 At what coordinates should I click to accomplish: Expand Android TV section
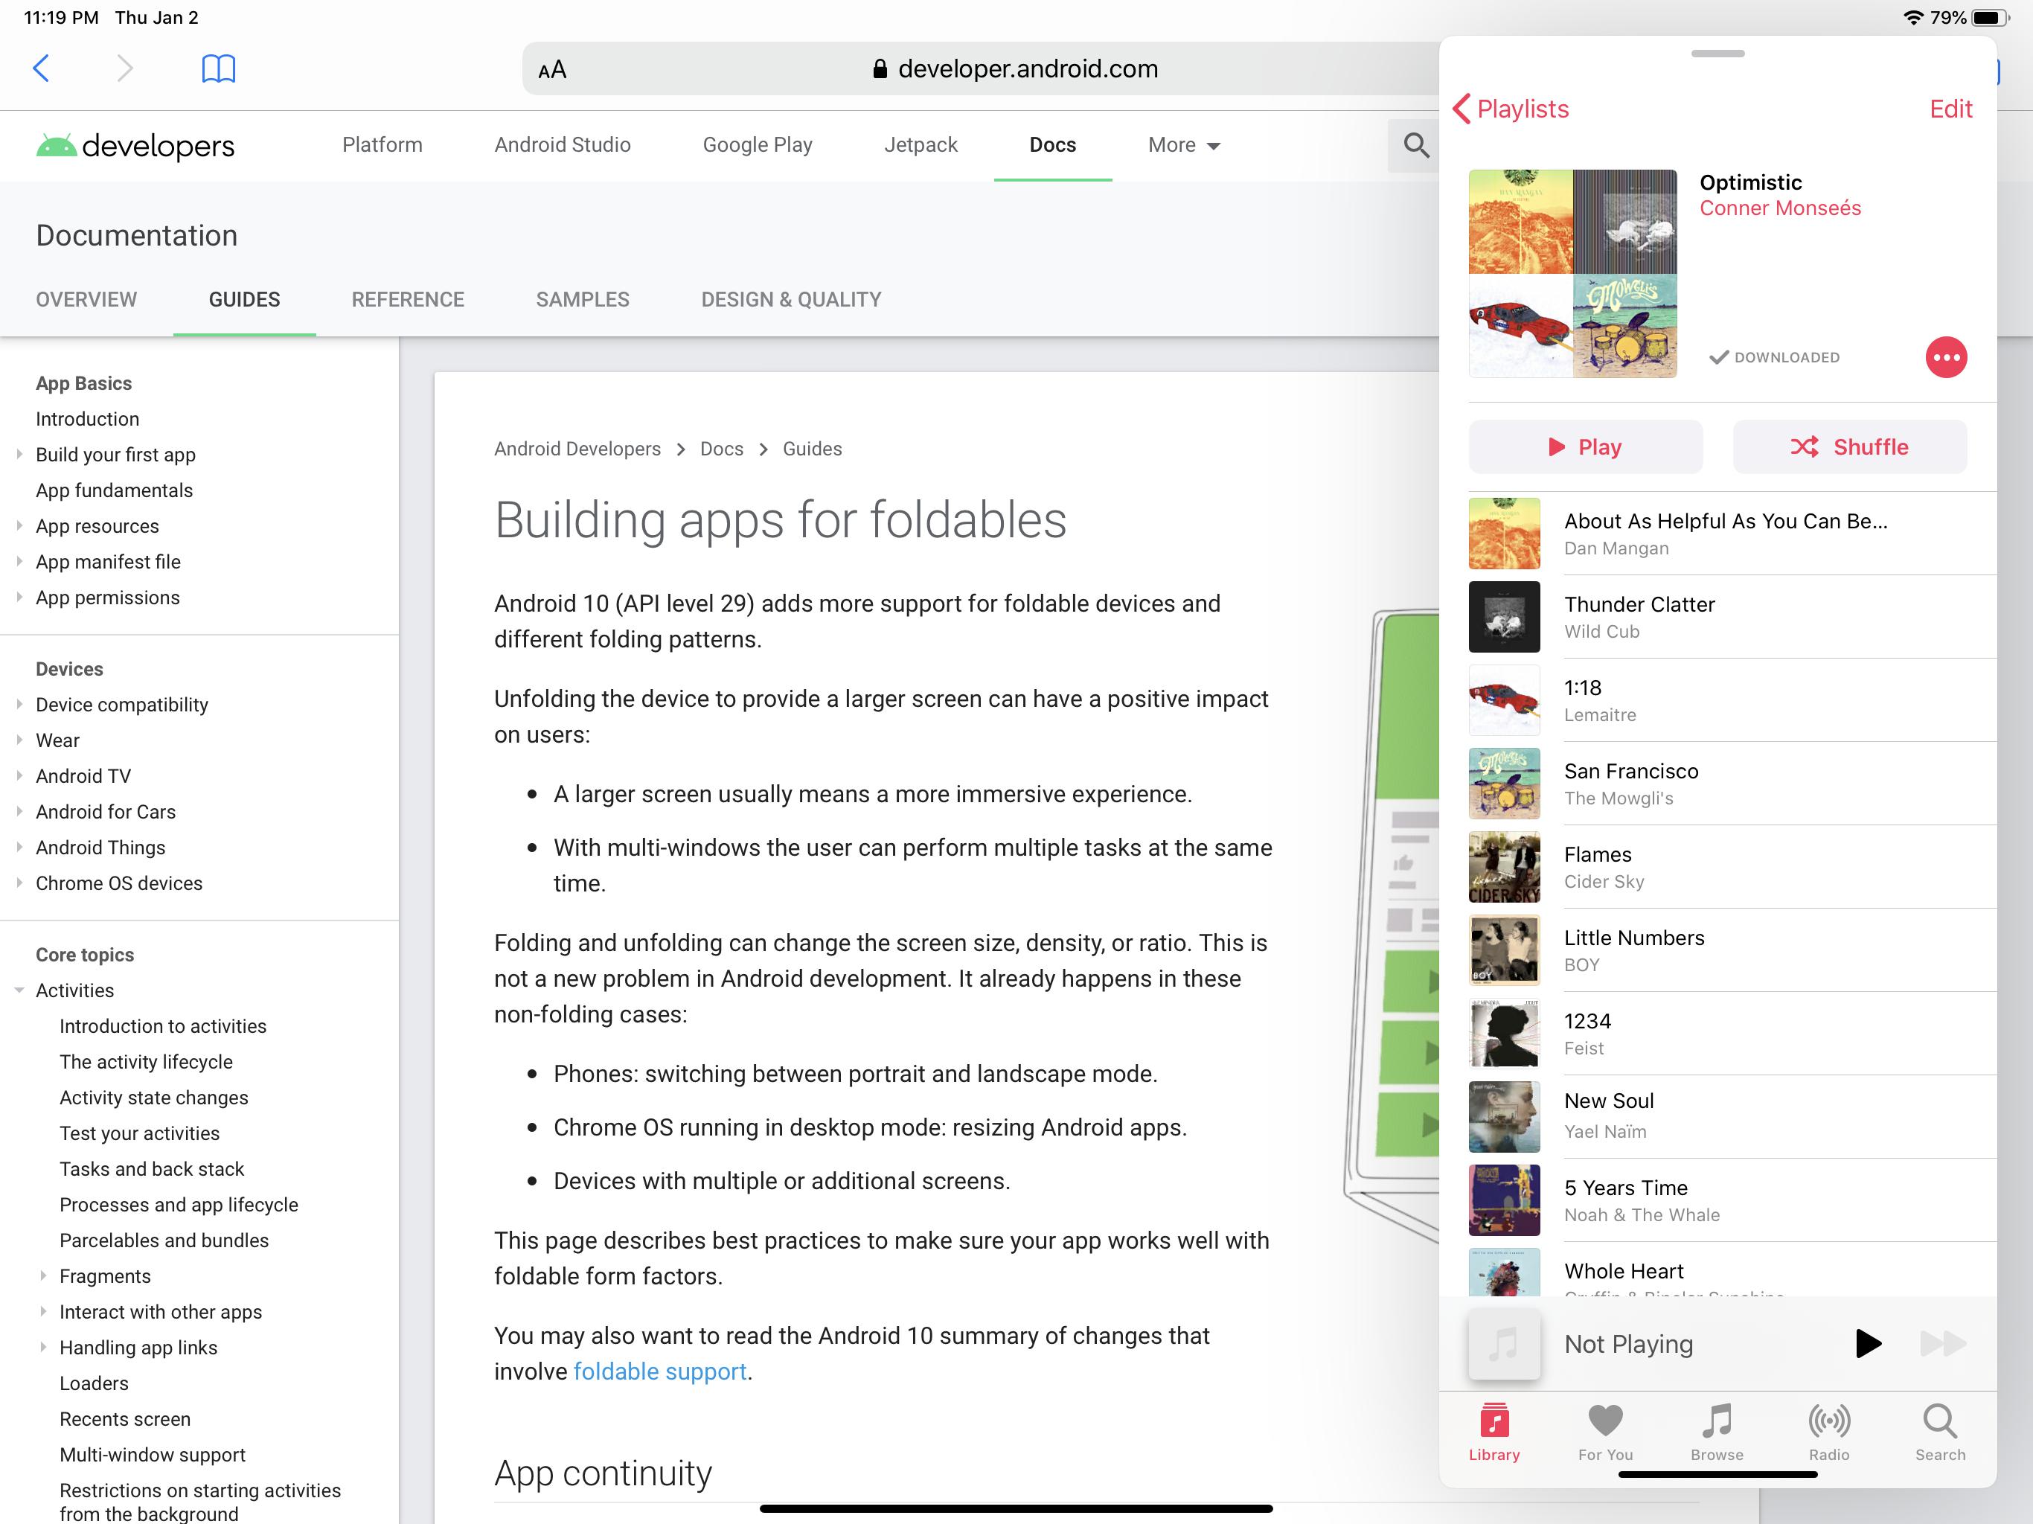coord(19,776)
